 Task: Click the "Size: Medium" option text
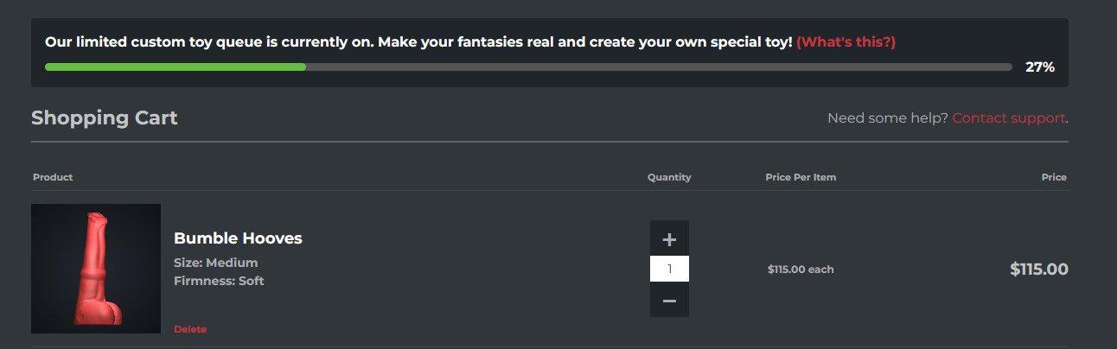pos(216,263)
